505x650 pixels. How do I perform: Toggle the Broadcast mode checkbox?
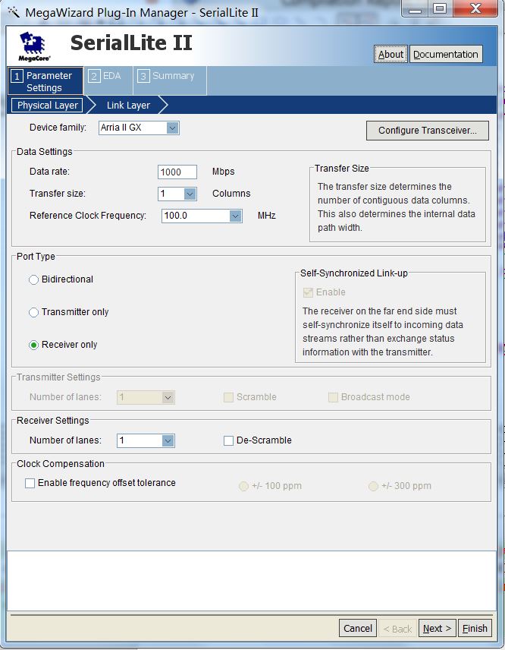(x=333, y=398)
